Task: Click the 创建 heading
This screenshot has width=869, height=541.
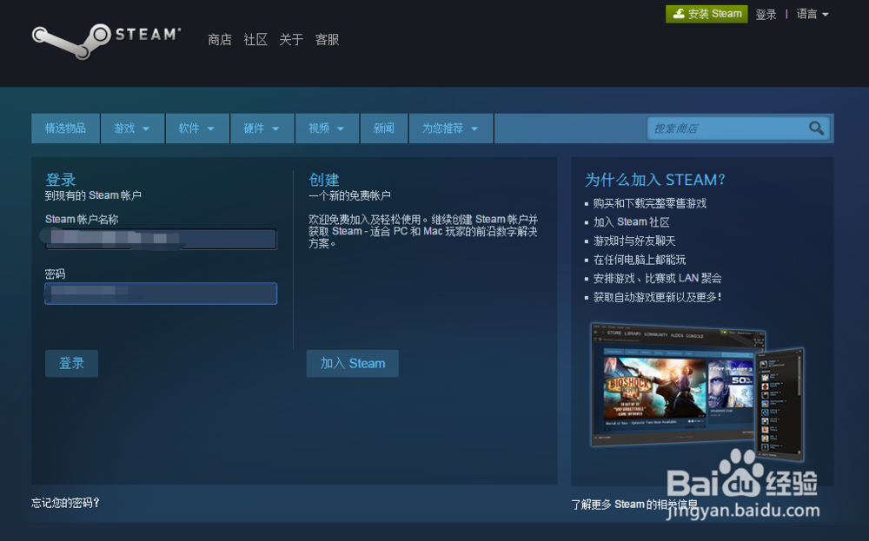Action: coord(324,180)
